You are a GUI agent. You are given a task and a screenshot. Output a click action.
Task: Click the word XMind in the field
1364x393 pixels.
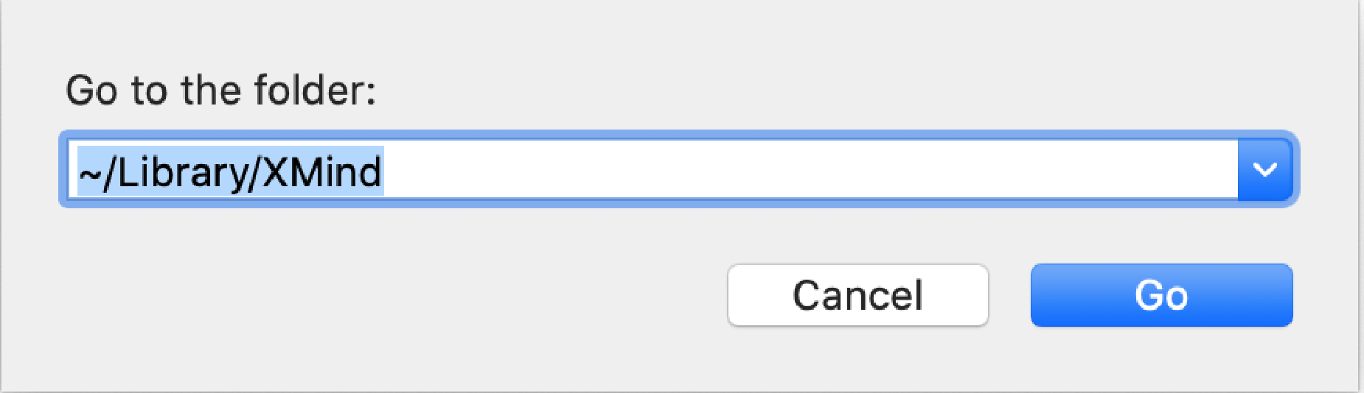click(x=322, y=172)
